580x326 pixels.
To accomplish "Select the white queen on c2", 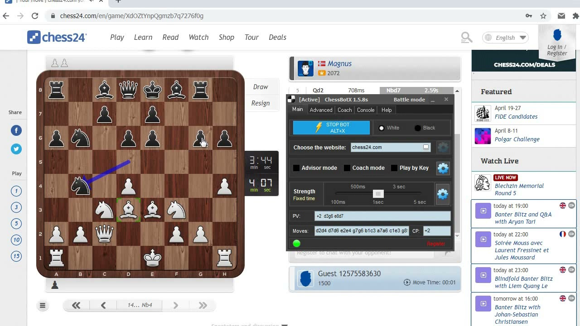I will (x=105, y=234).
